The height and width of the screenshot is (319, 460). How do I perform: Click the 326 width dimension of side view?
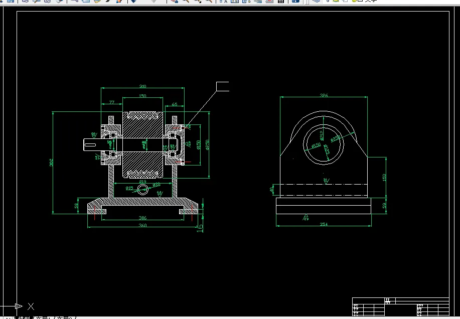324,95
